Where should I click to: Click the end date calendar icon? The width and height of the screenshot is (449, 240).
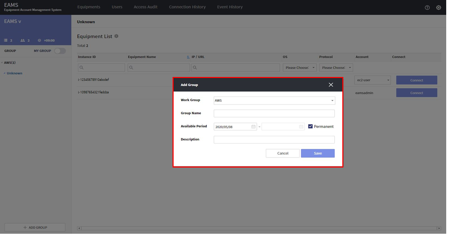301,127
